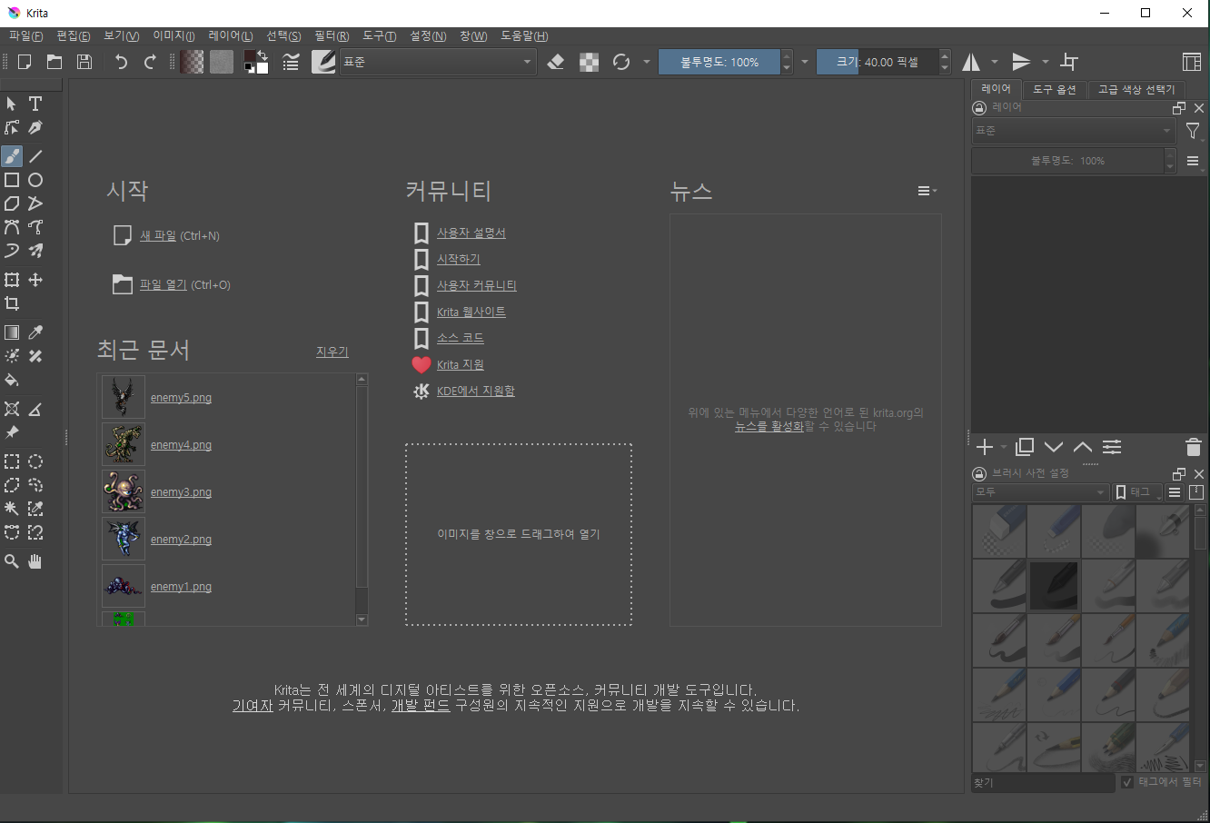Click 지우기 to clear recent documents
1210x823 pixels.
coord(332,352)
